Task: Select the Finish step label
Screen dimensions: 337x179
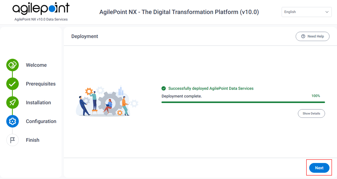Action: point(33,140)
